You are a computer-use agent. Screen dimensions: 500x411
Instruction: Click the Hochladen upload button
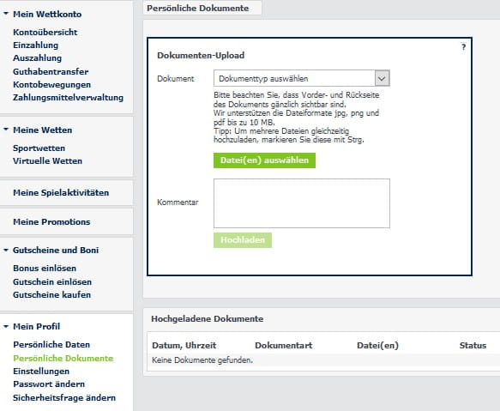point(243,240)
